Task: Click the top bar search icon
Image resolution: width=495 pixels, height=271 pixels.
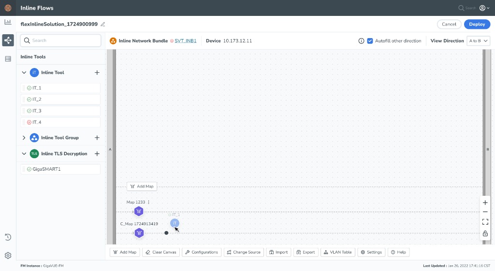Action: click(461, 8)
